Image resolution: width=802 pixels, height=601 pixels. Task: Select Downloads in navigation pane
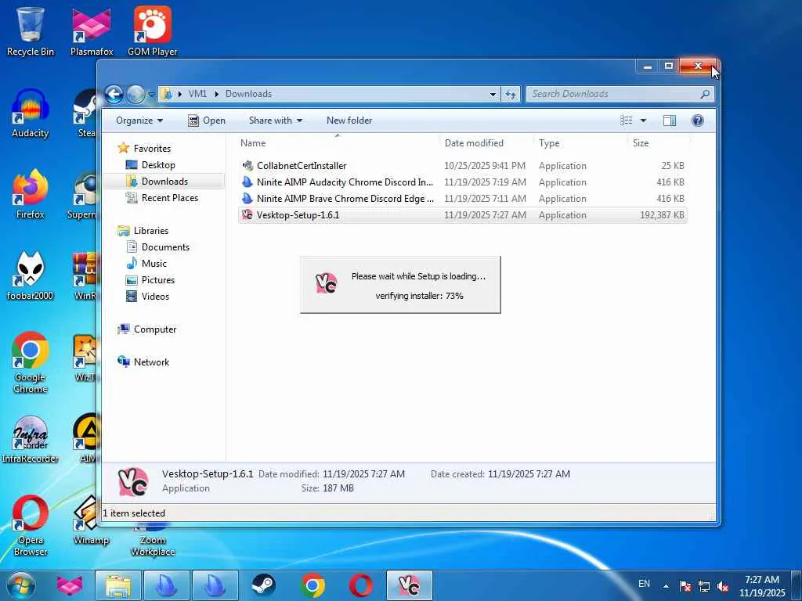[x=164, y=182]
